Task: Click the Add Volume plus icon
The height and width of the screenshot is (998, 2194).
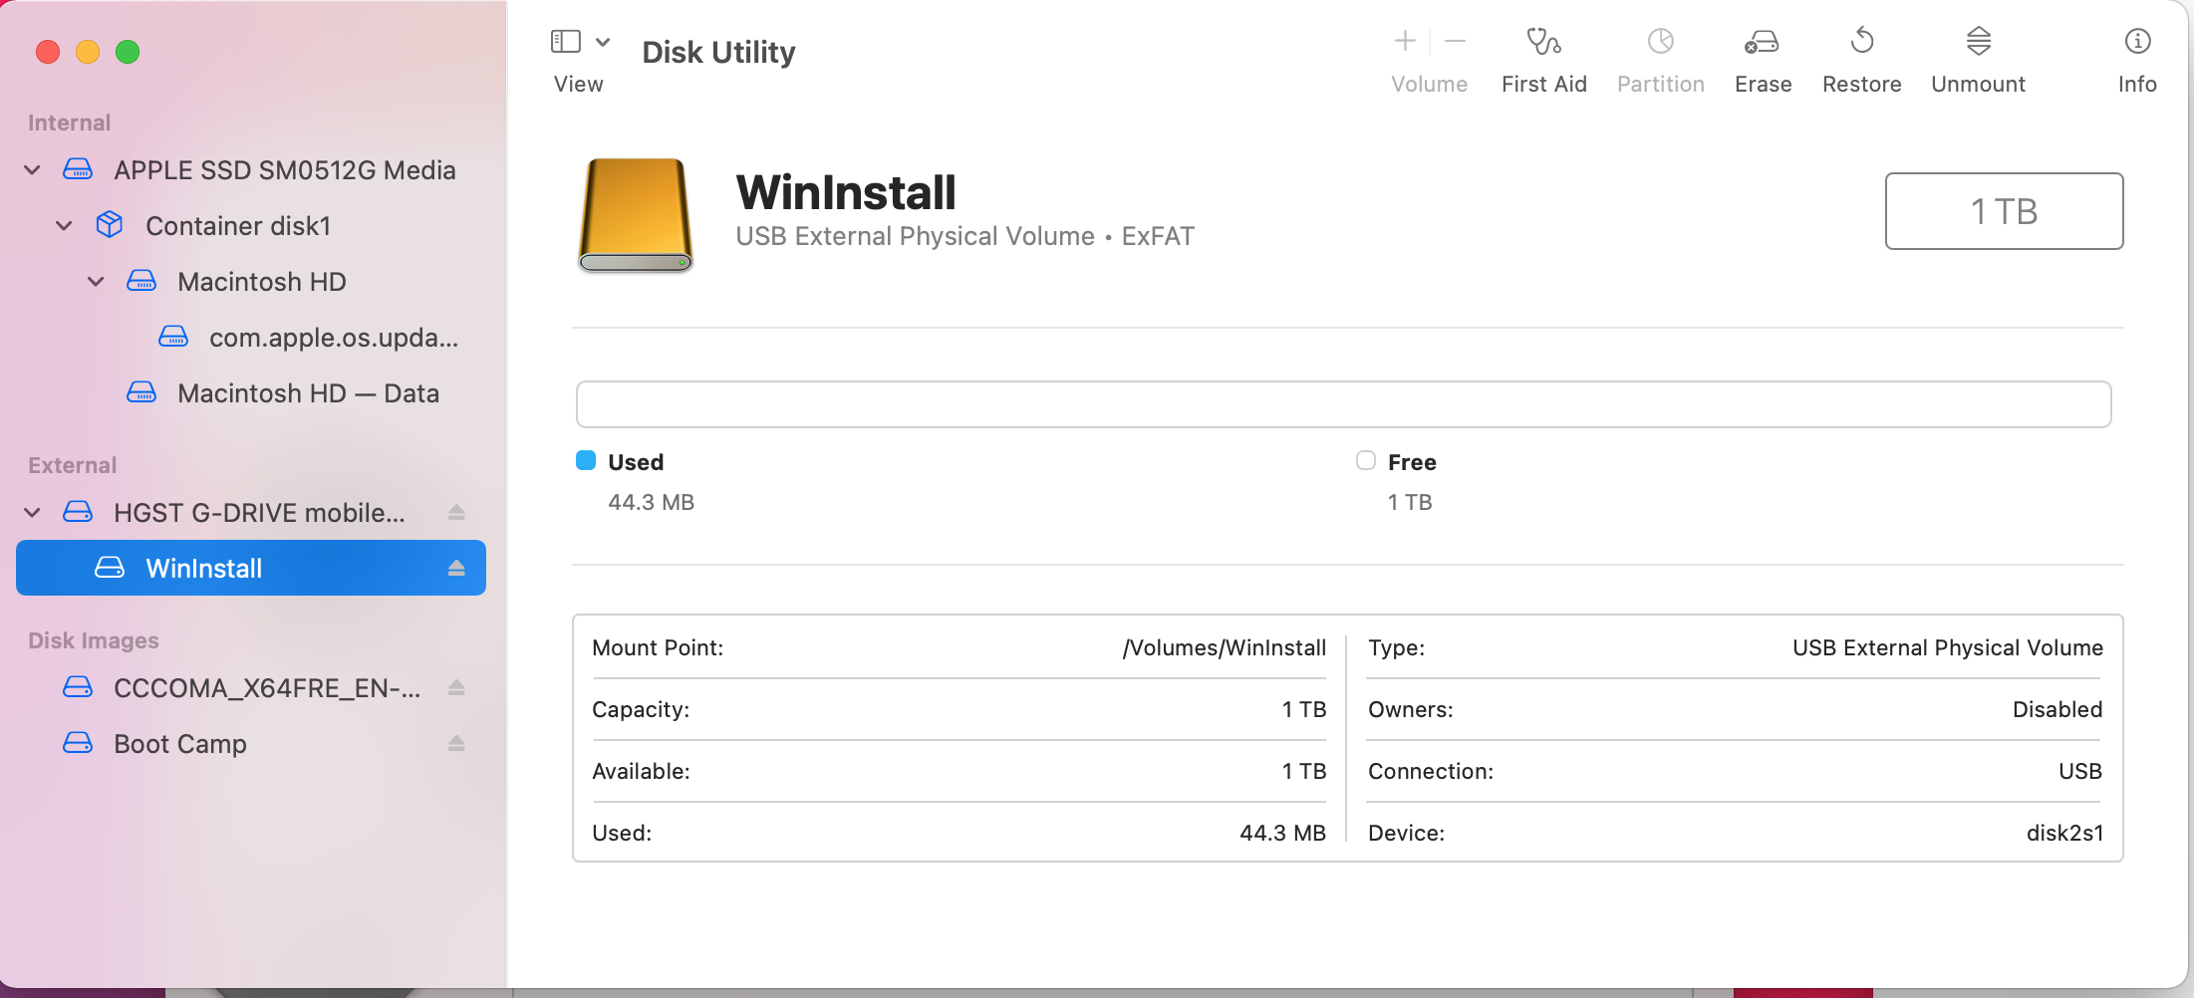Action: point(1404,41)
